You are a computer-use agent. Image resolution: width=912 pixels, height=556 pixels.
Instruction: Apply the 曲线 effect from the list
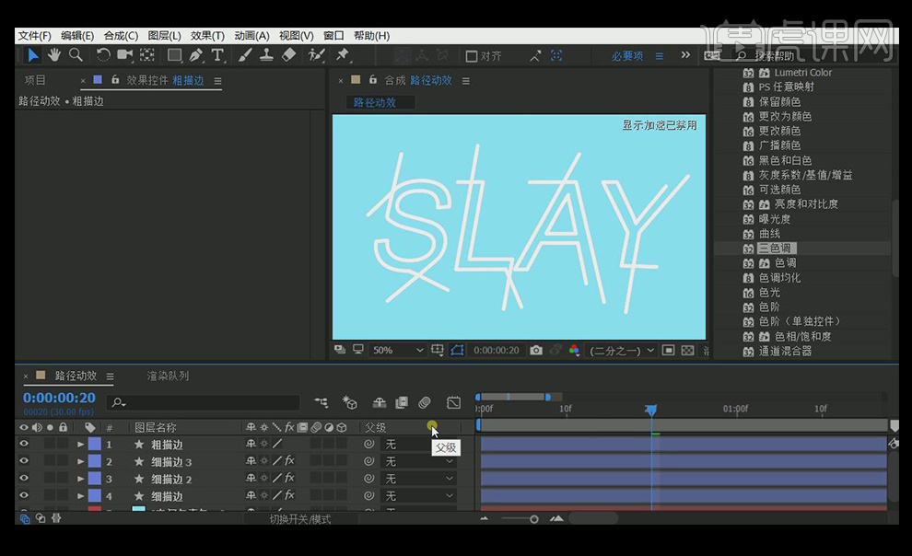pos(769,234)
